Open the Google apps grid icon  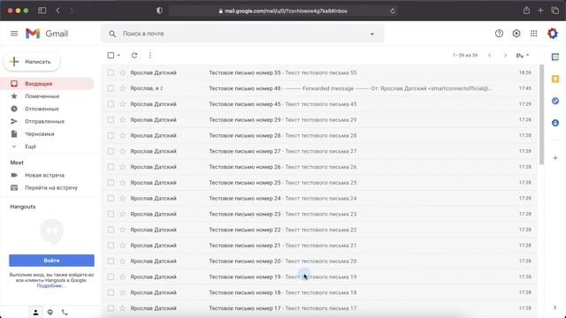(533, 34)
